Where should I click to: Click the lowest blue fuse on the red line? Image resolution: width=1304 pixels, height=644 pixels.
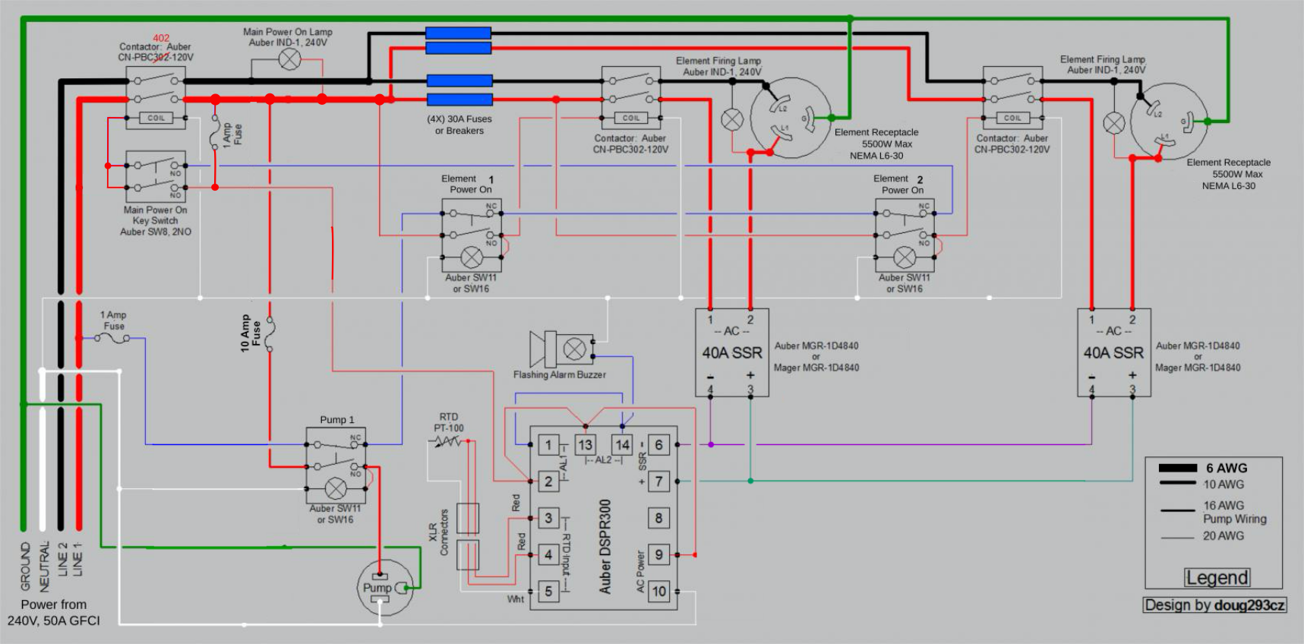click(459, 99)
